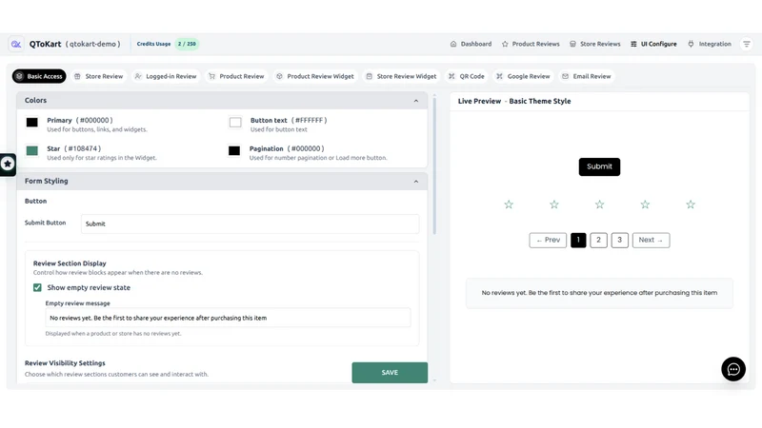Viewport: 762px width, 428px height.
Task: Open the Store Review Widget tab
Action: point(401,76)
